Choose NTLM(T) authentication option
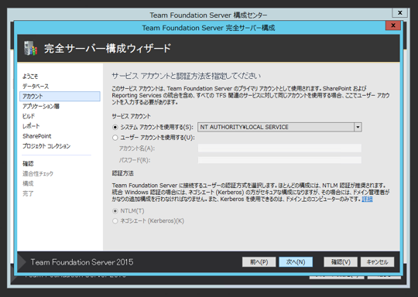418x297 pixels. tap(115, 211)
